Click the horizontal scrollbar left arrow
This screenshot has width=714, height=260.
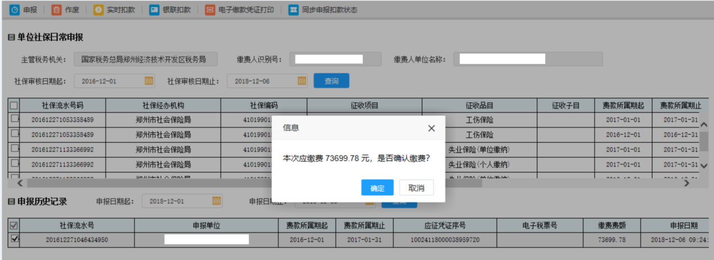click(x=20, y=183)
